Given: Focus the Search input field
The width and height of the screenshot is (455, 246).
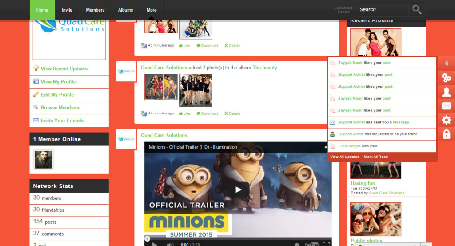Looking at the screenshot, I should pyautogui.click(x=382, y=10).
